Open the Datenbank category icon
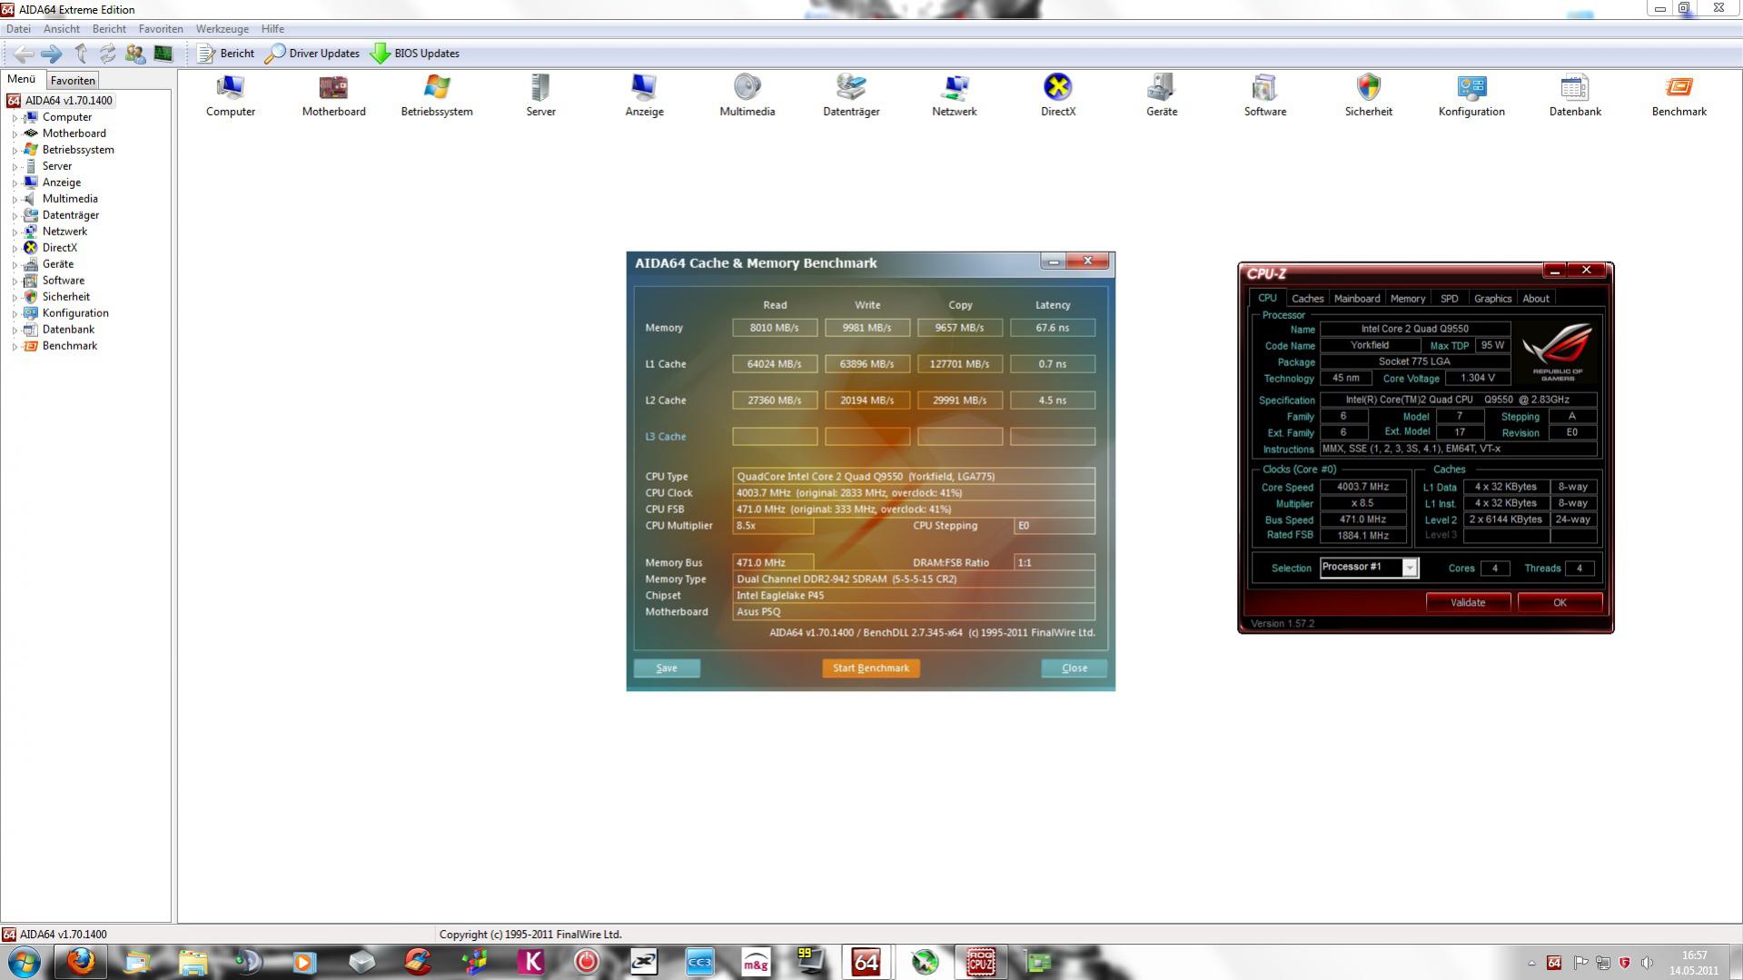Screen dimensions: 1743x980 pos(1575,95)
